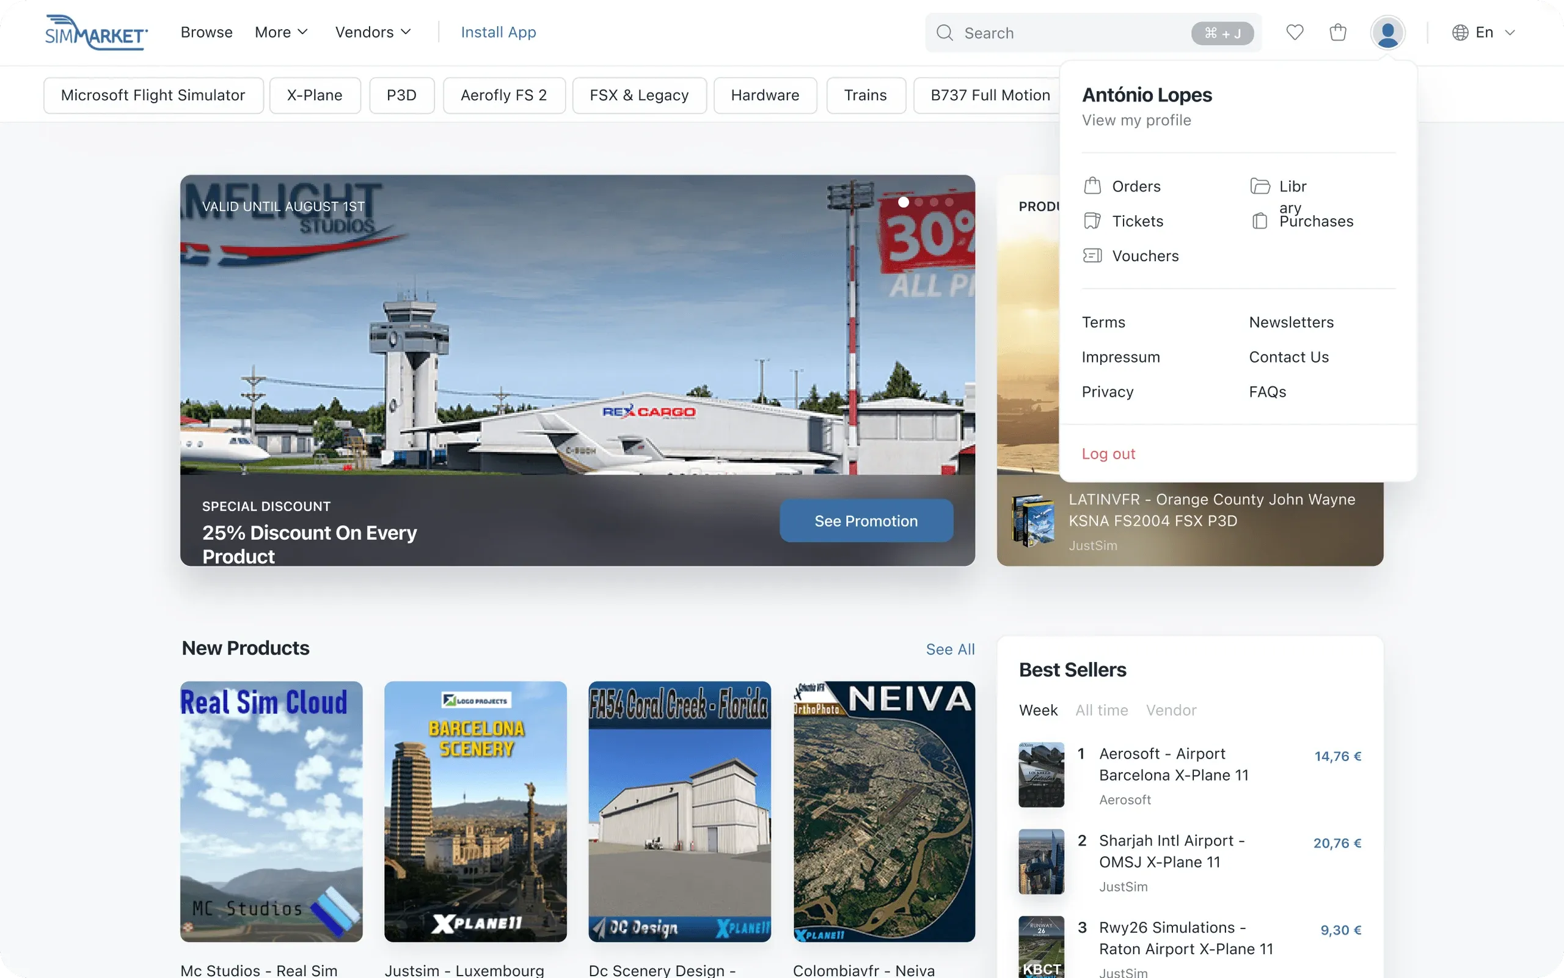1564x978 pixels.
Task: Click the Install App link
Action: coord(499,32)
